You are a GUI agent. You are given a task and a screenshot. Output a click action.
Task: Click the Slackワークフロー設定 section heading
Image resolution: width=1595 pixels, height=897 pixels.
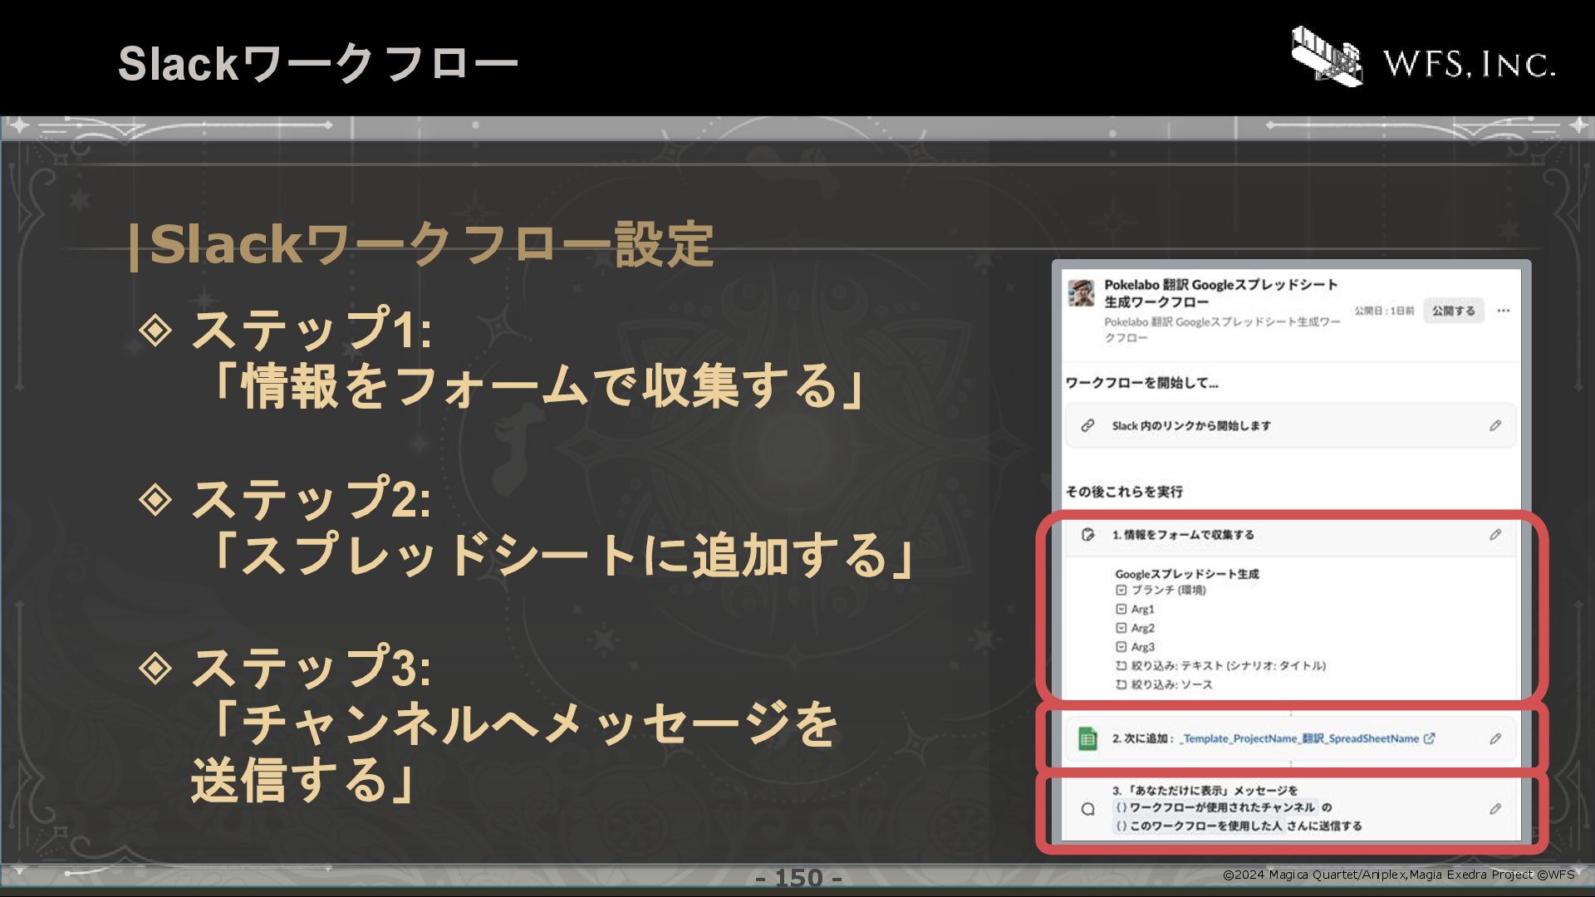coord(422,244)
